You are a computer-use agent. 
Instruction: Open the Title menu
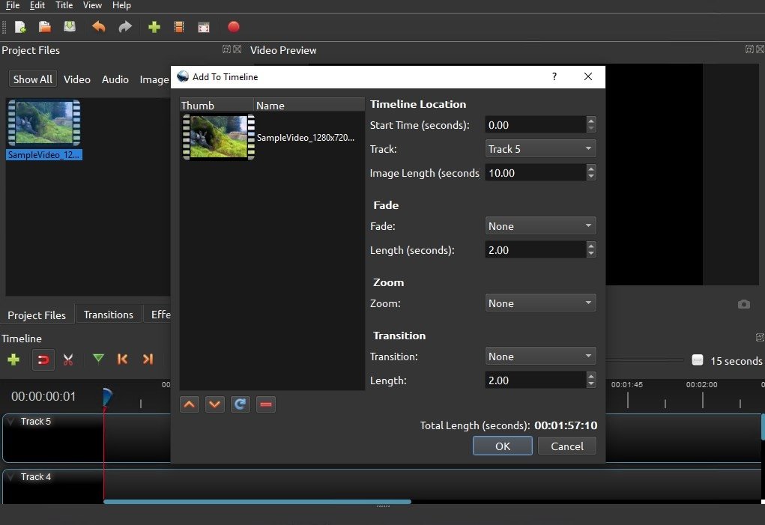coord(64,5)
